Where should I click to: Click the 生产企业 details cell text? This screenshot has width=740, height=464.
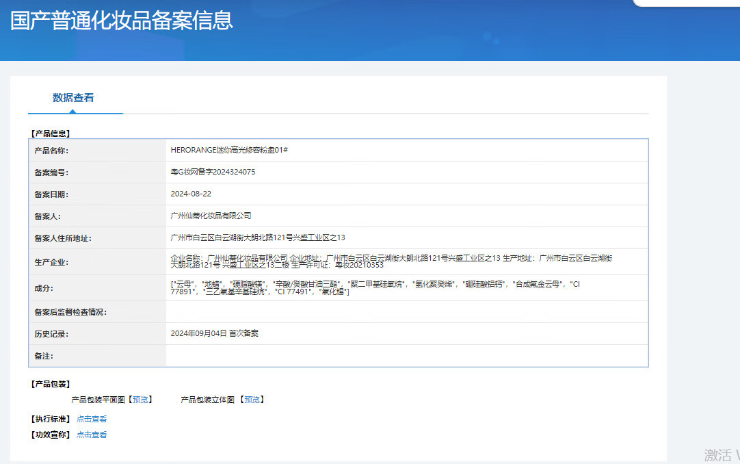tap(390, 261)
